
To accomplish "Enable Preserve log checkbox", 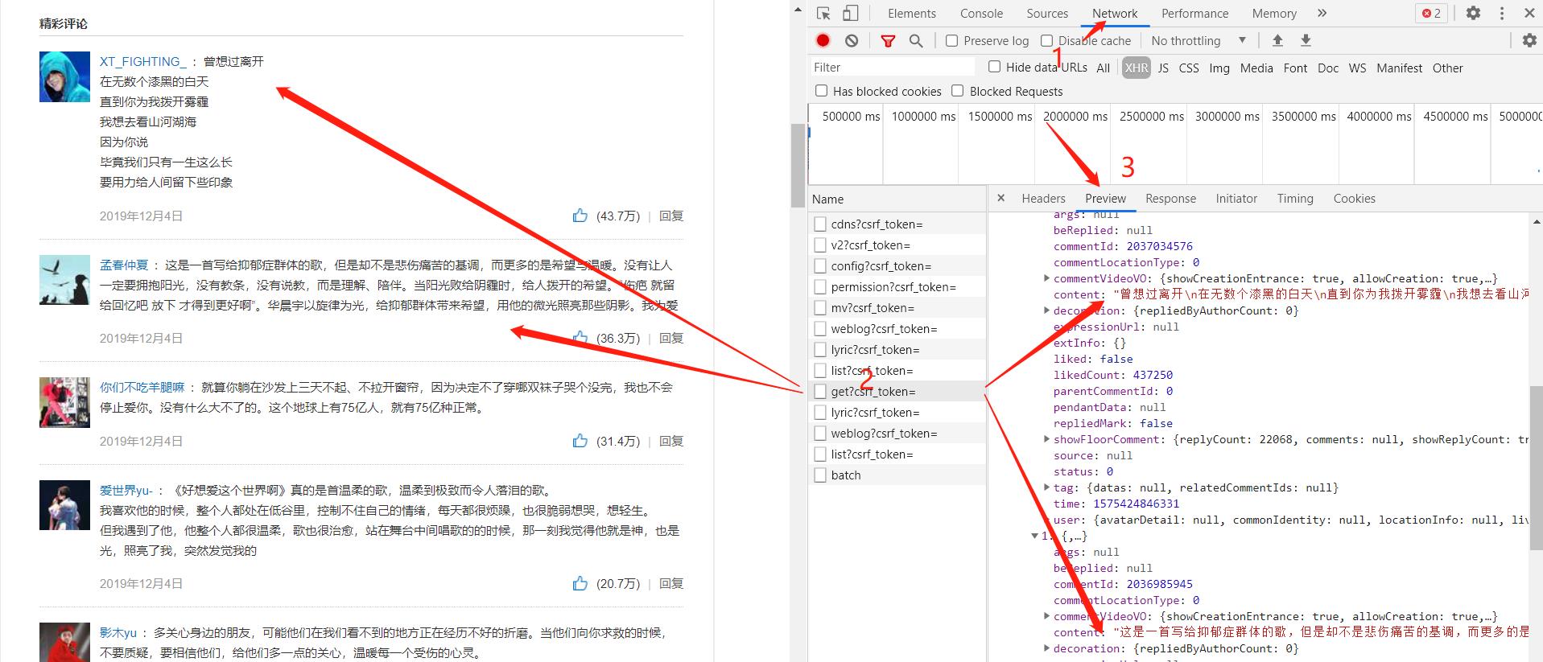I will click(x=951, y=40).
